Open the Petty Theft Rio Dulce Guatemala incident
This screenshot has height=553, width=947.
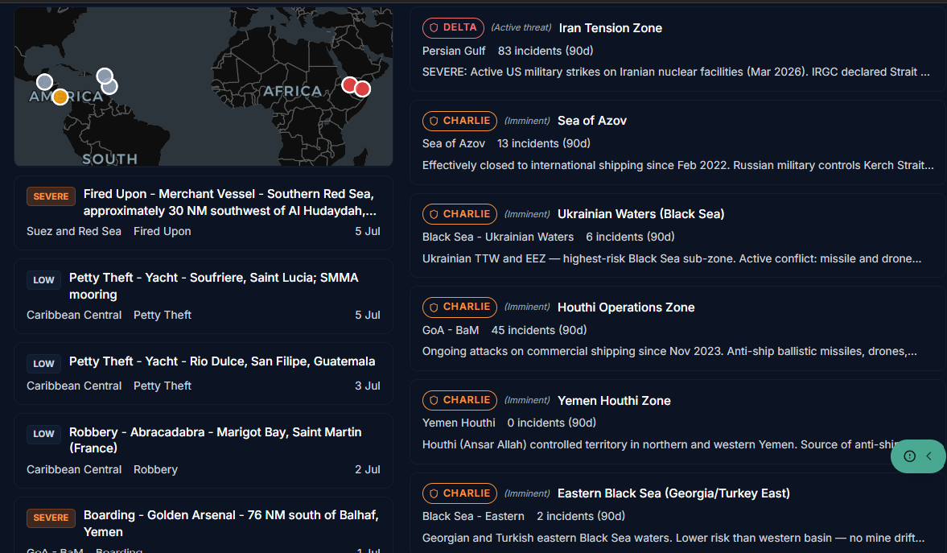204,373
